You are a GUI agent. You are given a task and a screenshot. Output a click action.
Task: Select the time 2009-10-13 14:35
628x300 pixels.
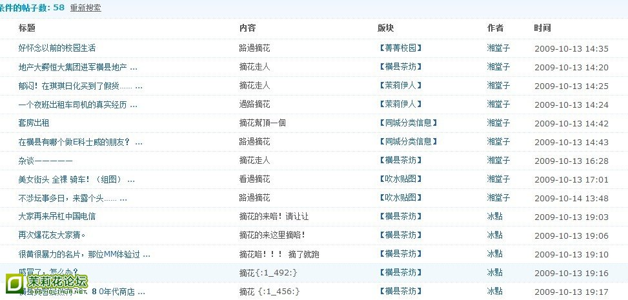[572, 49]
